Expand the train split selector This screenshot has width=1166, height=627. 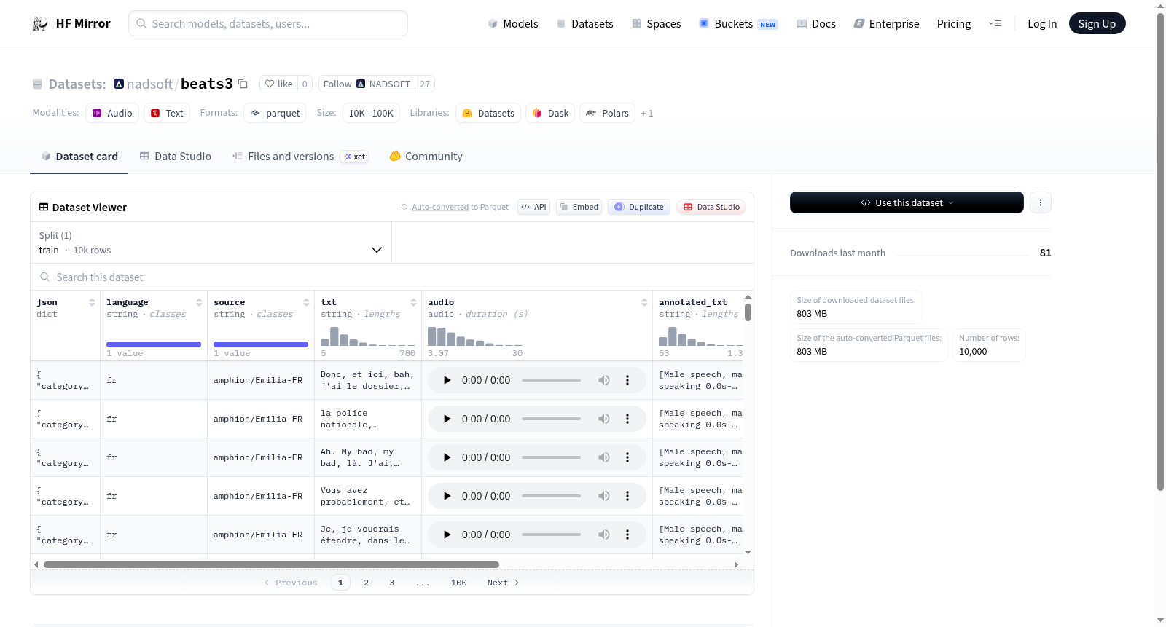click(211, 242)
